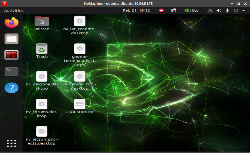250x153 pixels.
Task: Select the Trash desktop icon
Action: (42, 49)
